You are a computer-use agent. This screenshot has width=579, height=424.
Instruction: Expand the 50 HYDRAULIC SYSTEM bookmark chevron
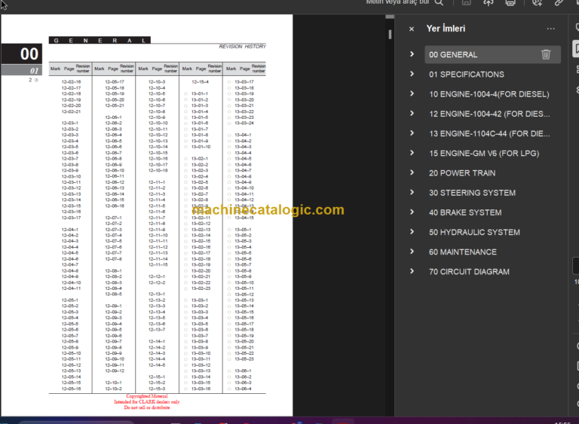coord(412,232)
